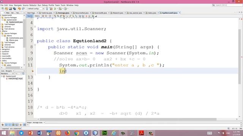The width and height of the screenshot is (243, 136).
Task: Click the Clean and Build icon
Action: pos(51,9)
